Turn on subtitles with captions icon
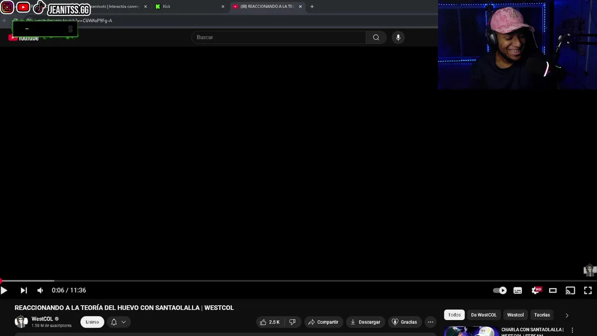The height and width of the screenshot is (336, 597). point(518,290)
